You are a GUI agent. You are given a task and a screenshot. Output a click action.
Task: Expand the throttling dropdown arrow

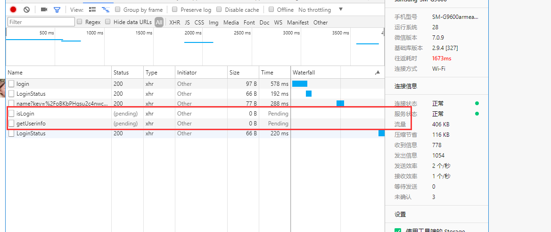341,9
